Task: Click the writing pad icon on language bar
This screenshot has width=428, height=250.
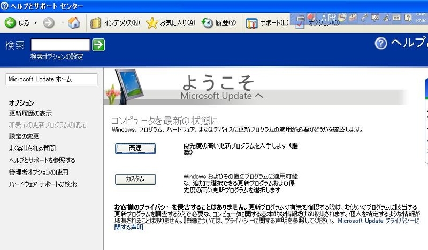Action: [396, 18]
